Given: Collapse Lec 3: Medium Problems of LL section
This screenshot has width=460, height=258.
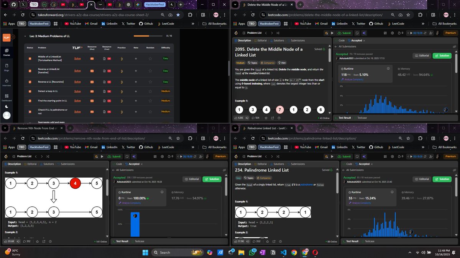Looking at the screenshot, I should pos(25,36).
